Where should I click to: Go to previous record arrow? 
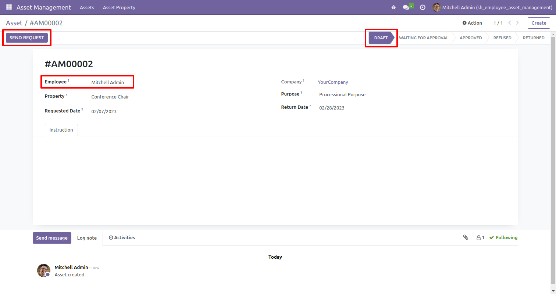[x=510, y=23]
